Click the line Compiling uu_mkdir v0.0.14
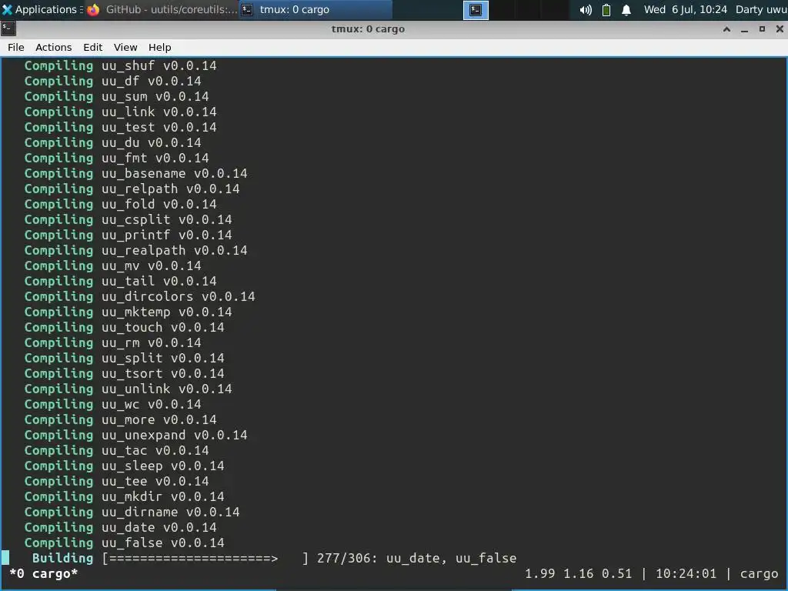 click(x=124, y=496)
